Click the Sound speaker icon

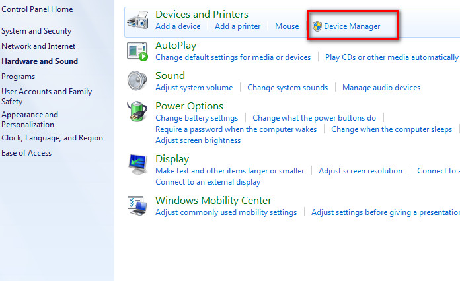tap(137, 80)
